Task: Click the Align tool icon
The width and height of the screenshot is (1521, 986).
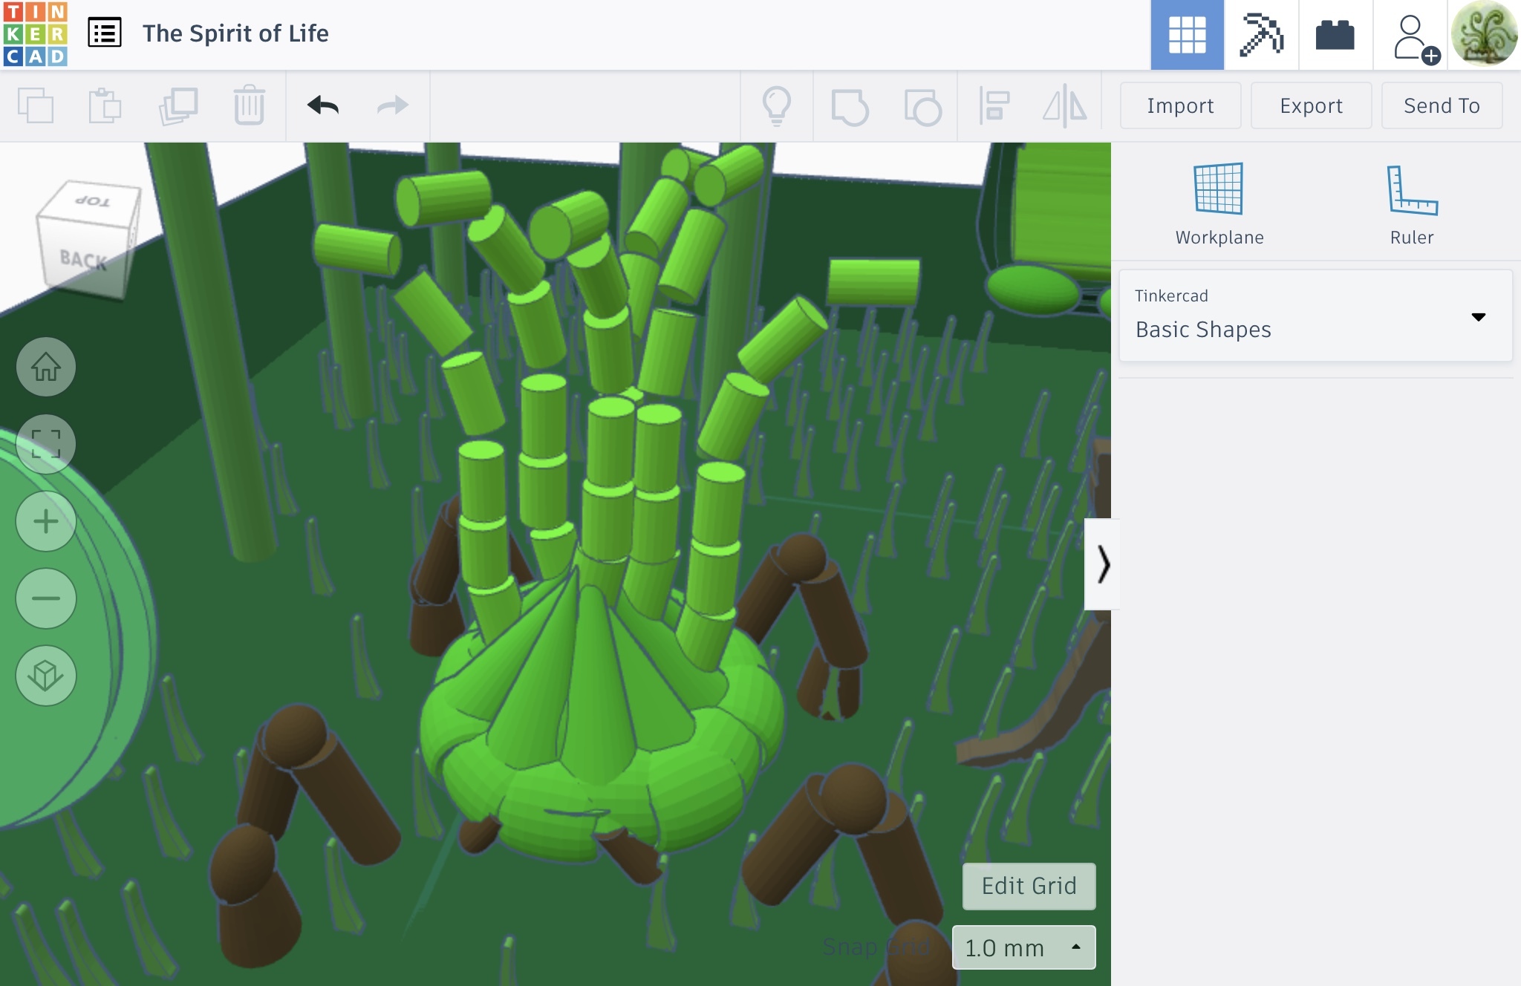Action: click(x=994, y=105)
